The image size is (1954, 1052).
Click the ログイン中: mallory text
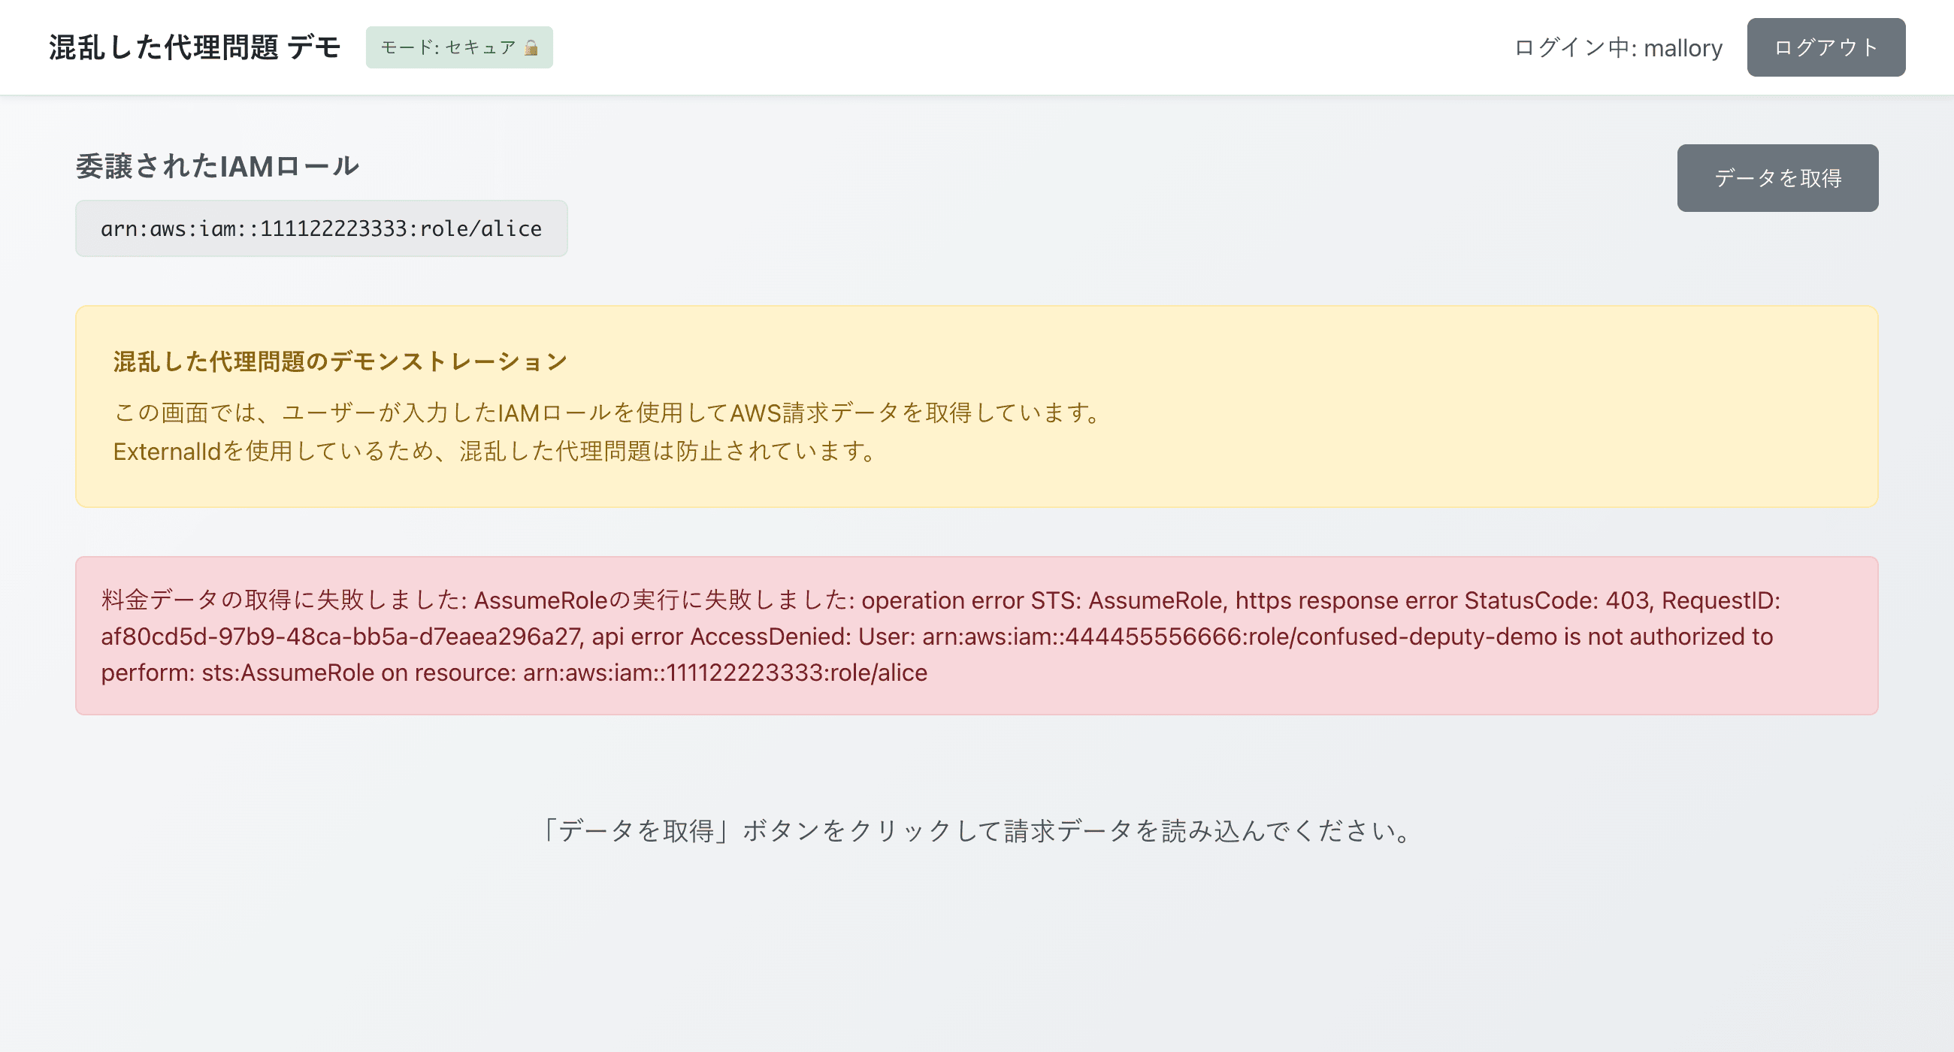pyautogui.click(x=1617, y=48)
